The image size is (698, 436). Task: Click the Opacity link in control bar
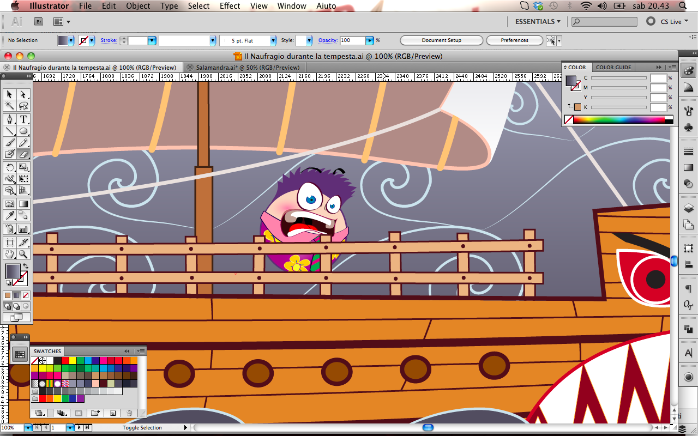point(328,40)
